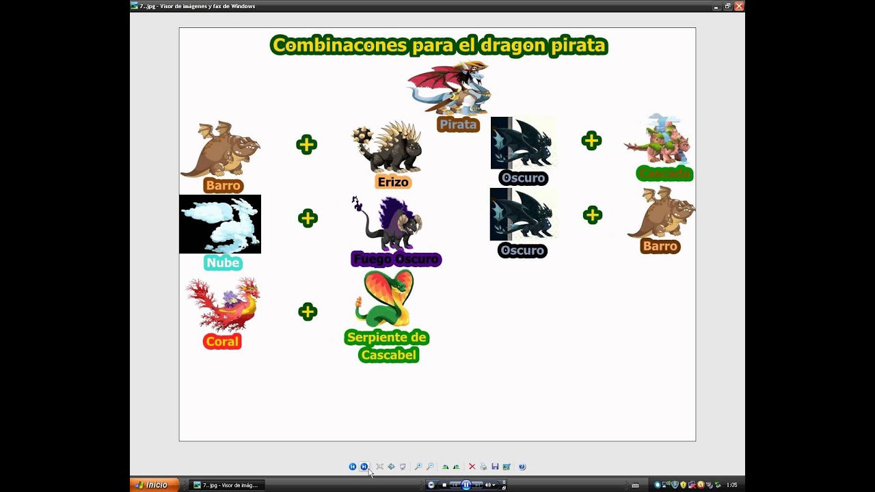This screenshot has width=875, height=492.
Task: Skip to next track in taskbar player
Action: [477, 485]
